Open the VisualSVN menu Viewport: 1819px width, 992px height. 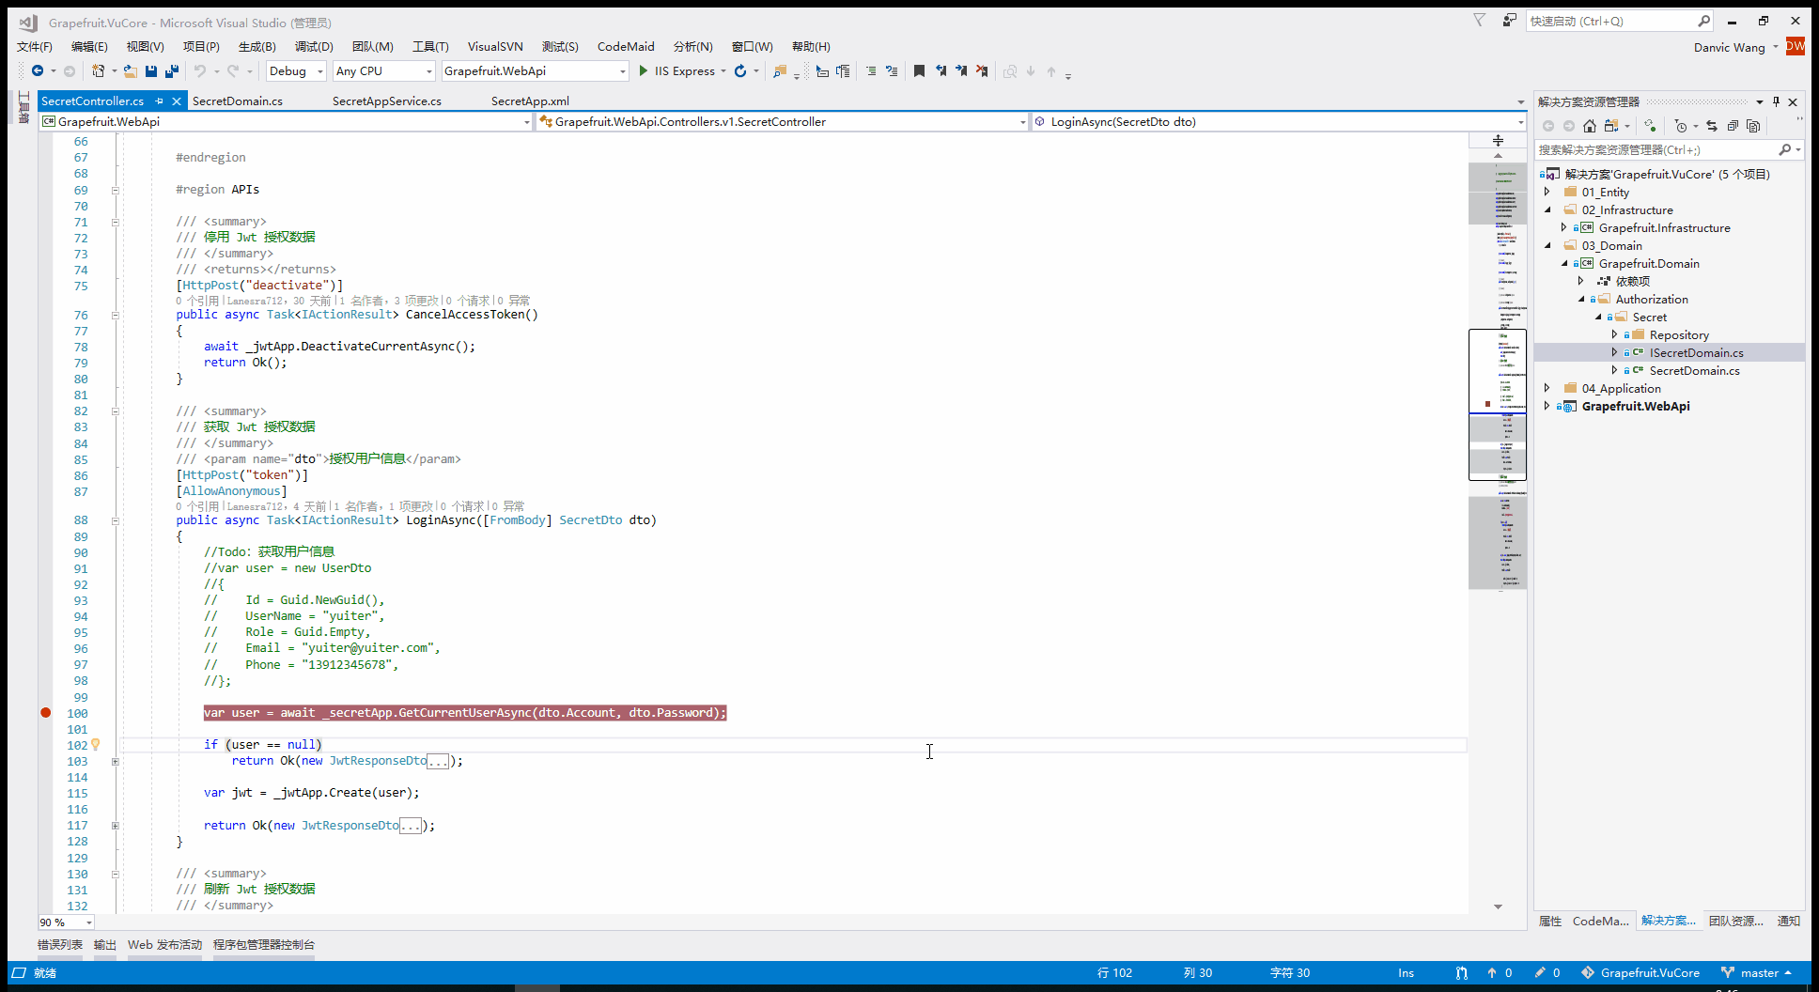click(495, 46)
